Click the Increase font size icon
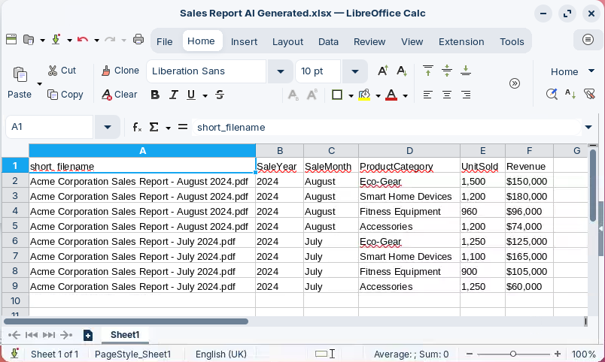Viewport: 605px width, 362px height. [382, 71]
